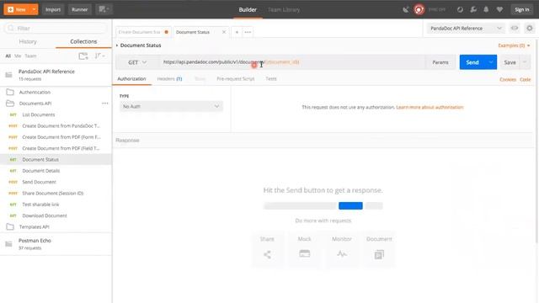Select Document Status request in sidebar
The image size is (539, 303).
pos(56,159)
